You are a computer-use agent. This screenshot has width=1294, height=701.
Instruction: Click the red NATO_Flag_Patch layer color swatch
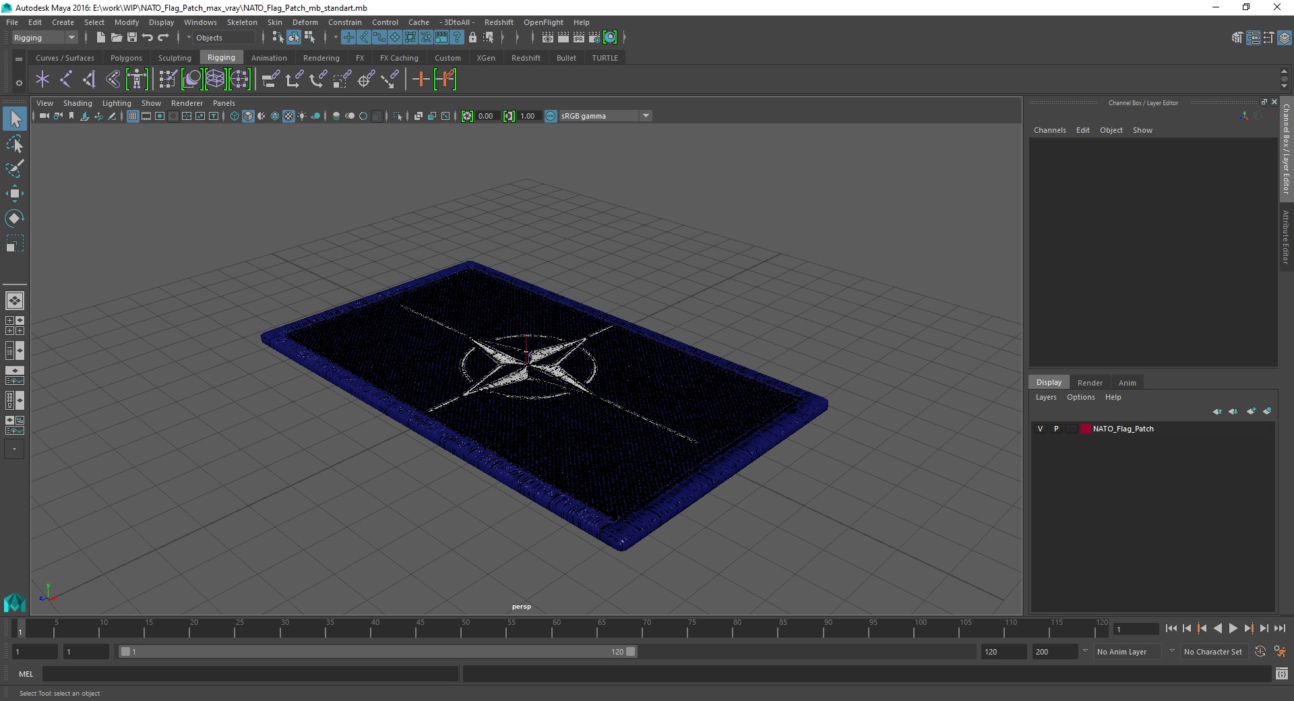tap(1085, 429)
